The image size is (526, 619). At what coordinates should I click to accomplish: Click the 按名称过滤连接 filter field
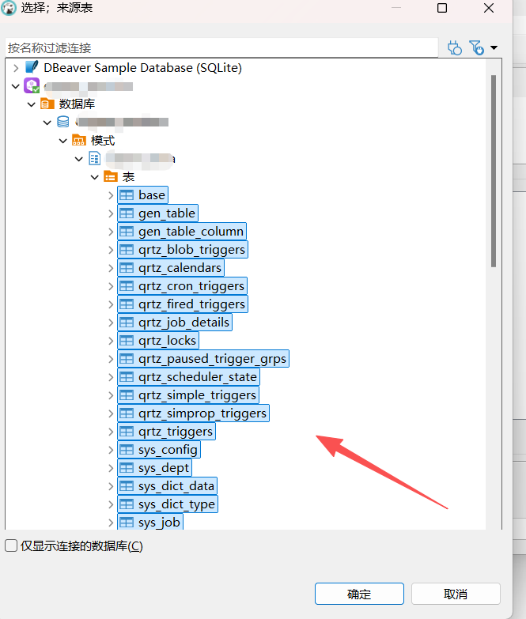click(221, 47)
